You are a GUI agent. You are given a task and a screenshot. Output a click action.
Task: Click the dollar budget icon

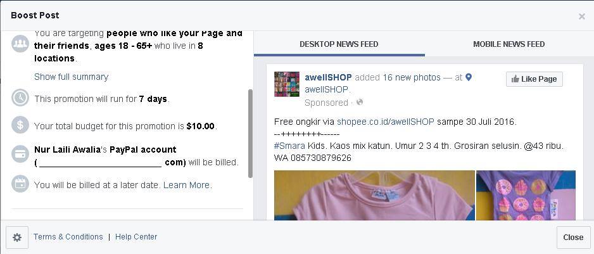pos(20,125)
